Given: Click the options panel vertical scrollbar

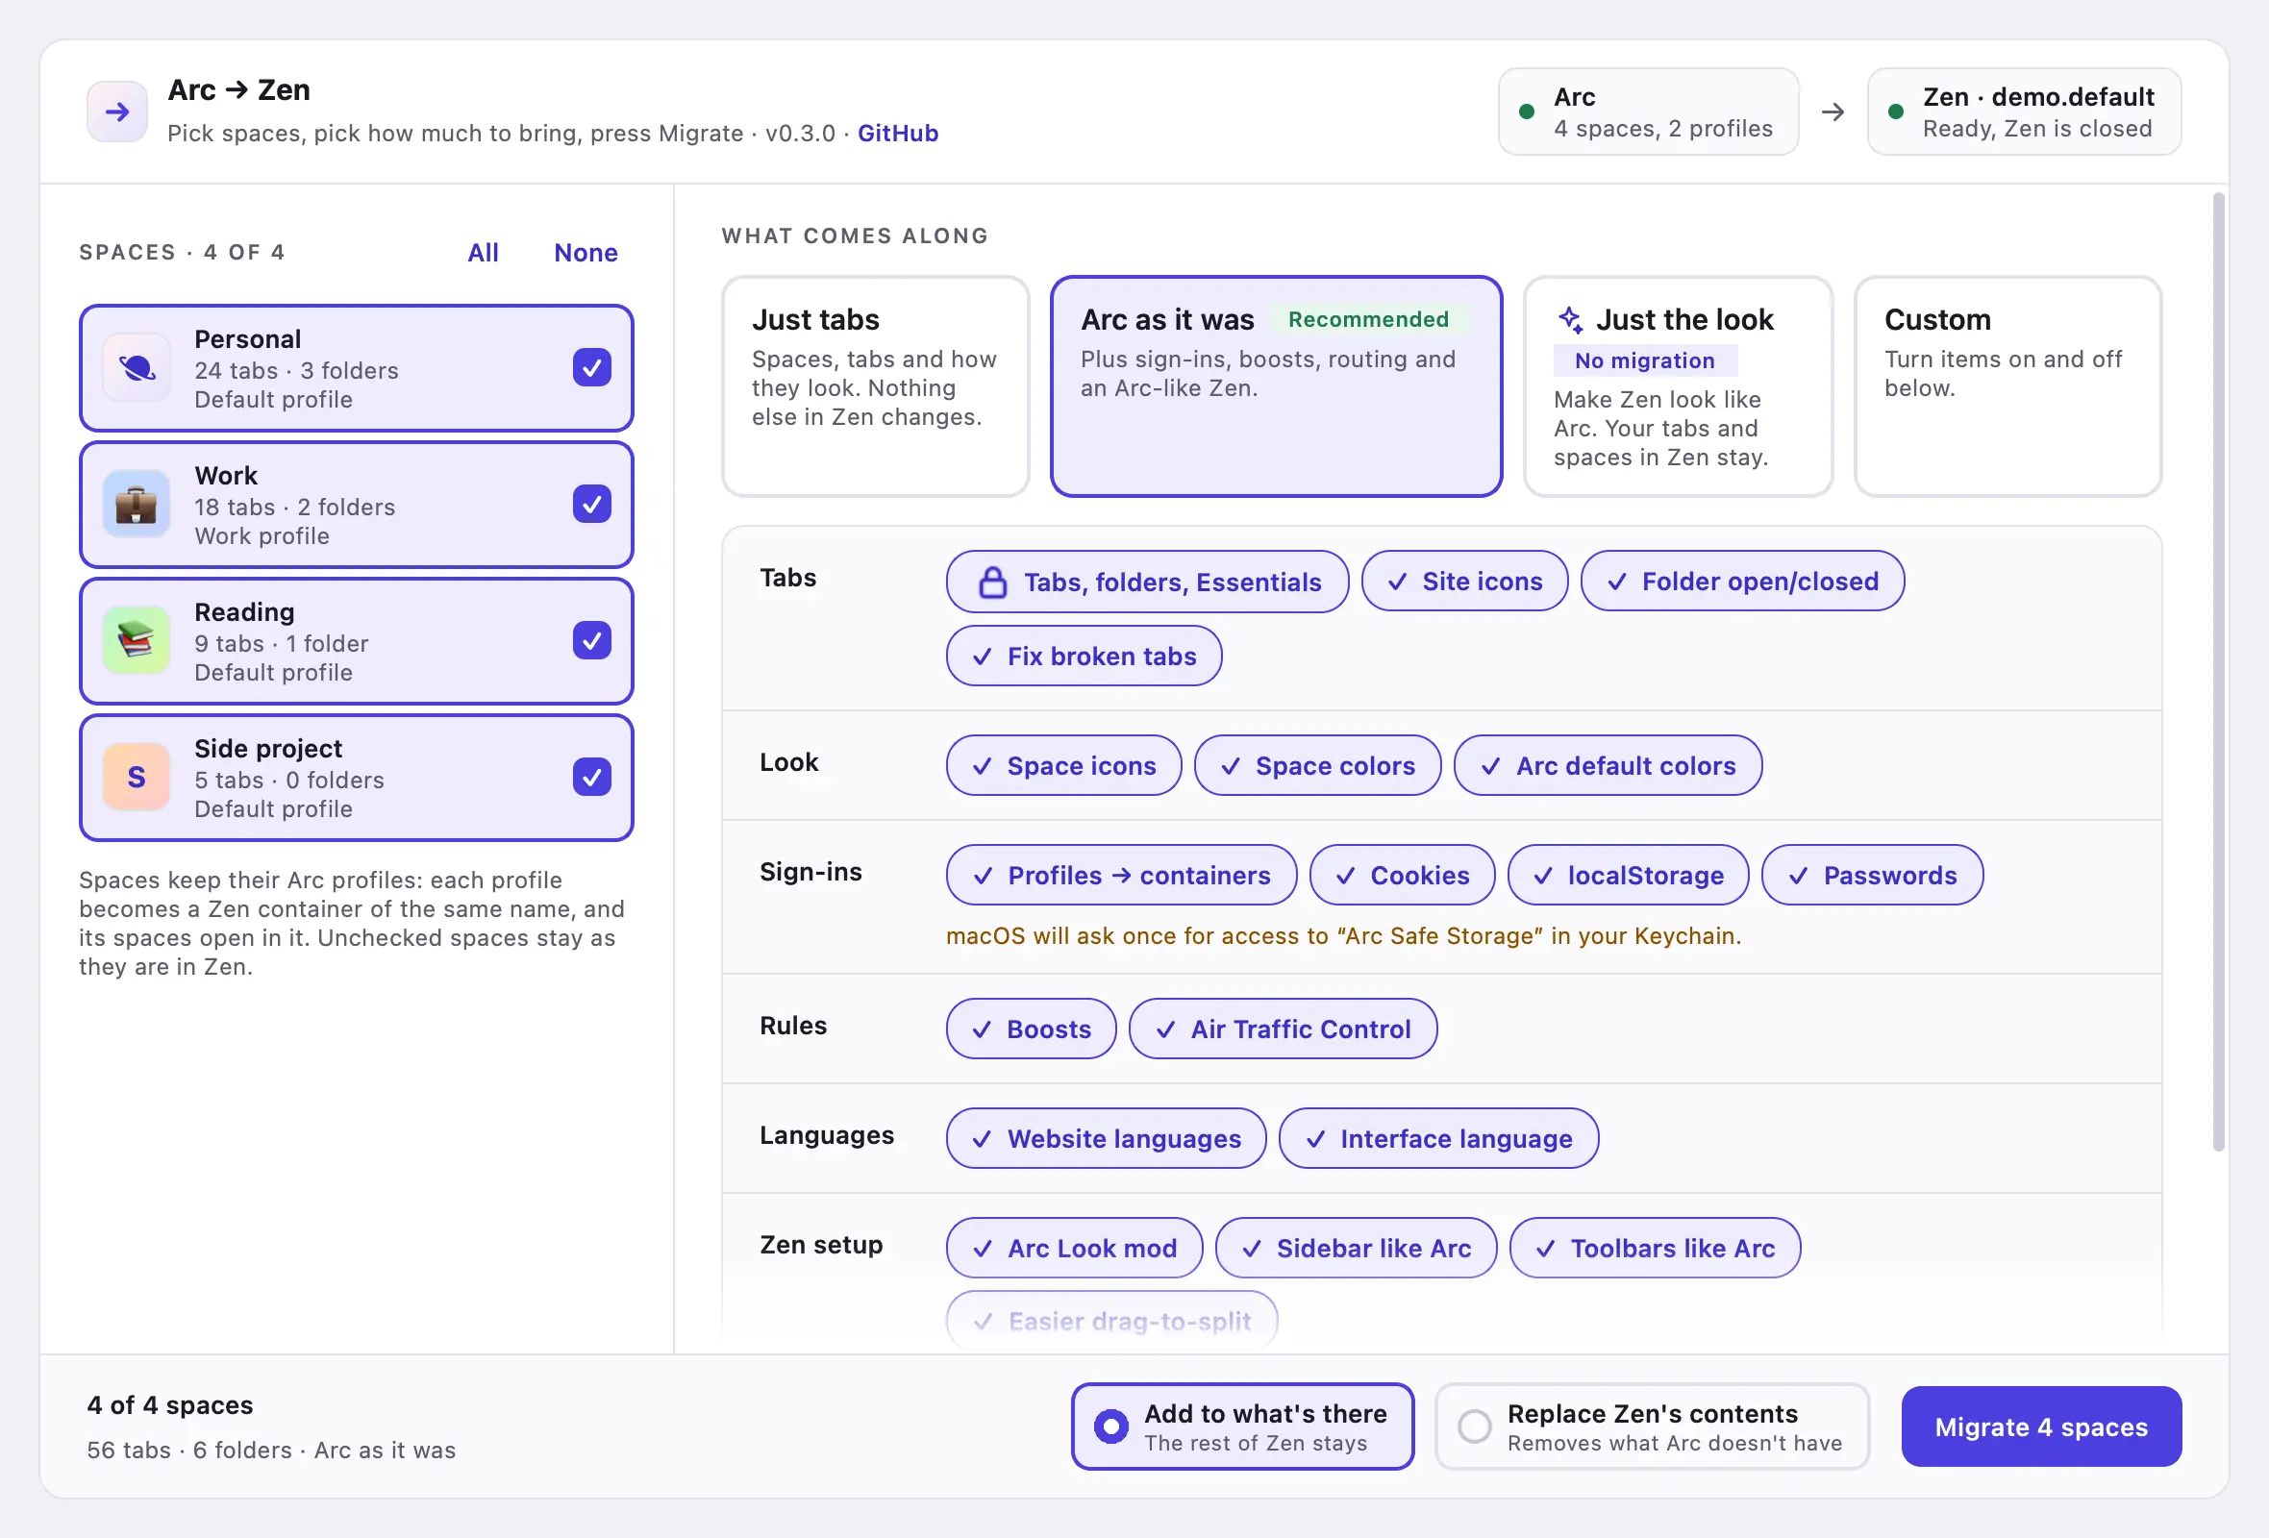Looking at the screenshot, I should coord(2218,674).
